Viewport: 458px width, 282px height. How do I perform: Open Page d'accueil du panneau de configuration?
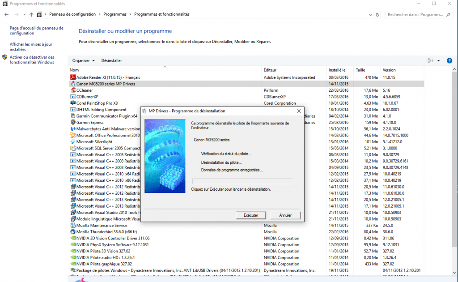37,31
